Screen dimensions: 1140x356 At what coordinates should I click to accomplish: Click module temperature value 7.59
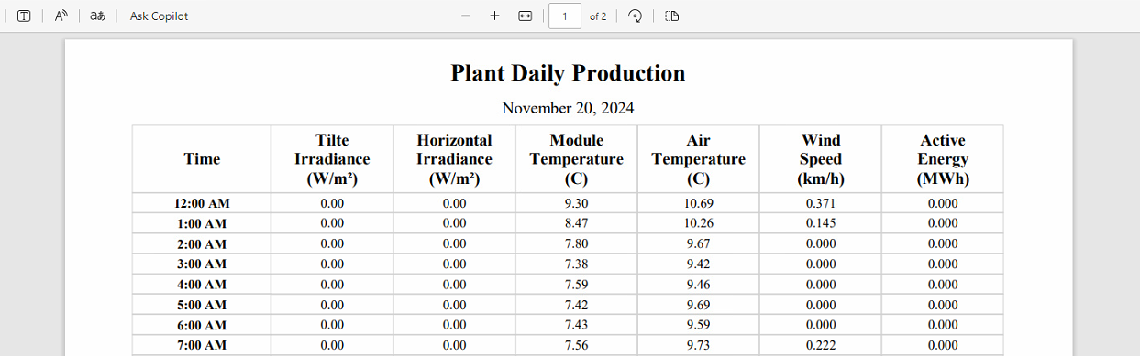point(576,285)
